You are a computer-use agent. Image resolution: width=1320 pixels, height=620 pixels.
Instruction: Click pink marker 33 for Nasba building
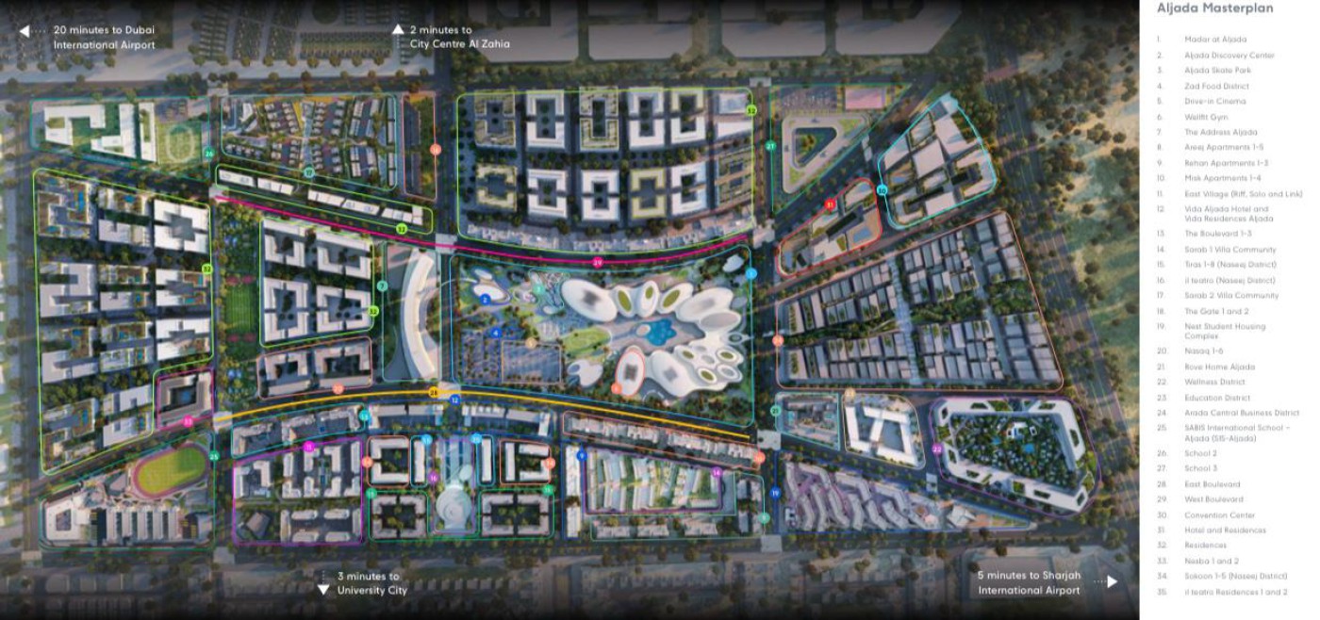click(188, 422)
